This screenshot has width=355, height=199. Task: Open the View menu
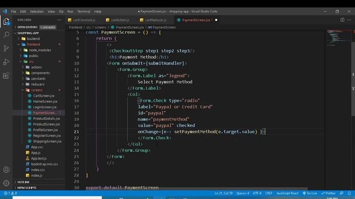click(x=51, y=11)
